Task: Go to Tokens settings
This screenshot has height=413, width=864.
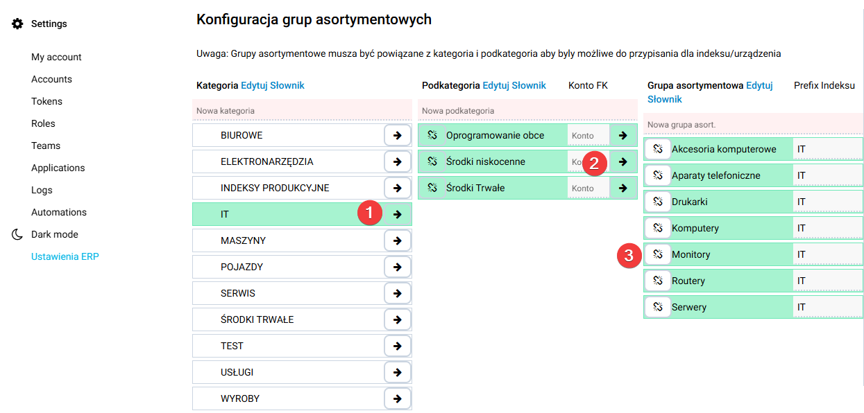Action: [46, 101]
